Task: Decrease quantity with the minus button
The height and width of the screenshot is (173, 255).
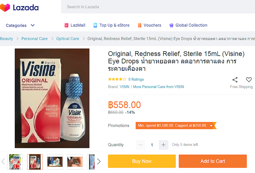Action: point(141,145)
